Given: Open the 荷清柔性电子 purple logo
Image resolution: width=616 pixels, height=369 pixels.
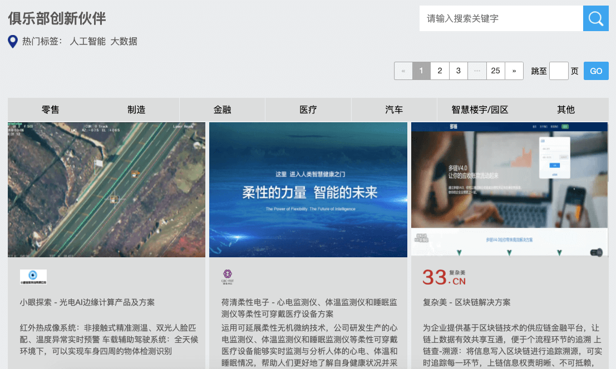Looking at the screenshot, I should pyautogui.click(x=228, y=276).
